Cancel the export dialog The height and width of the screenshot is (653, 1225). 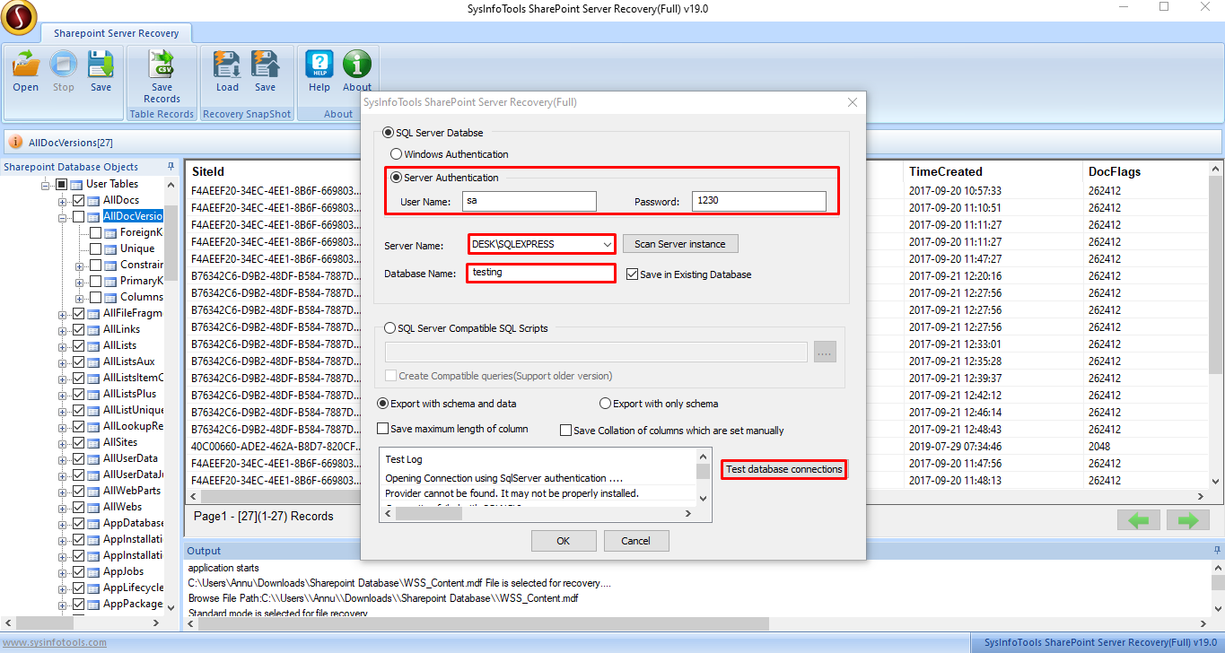[636, 541]
